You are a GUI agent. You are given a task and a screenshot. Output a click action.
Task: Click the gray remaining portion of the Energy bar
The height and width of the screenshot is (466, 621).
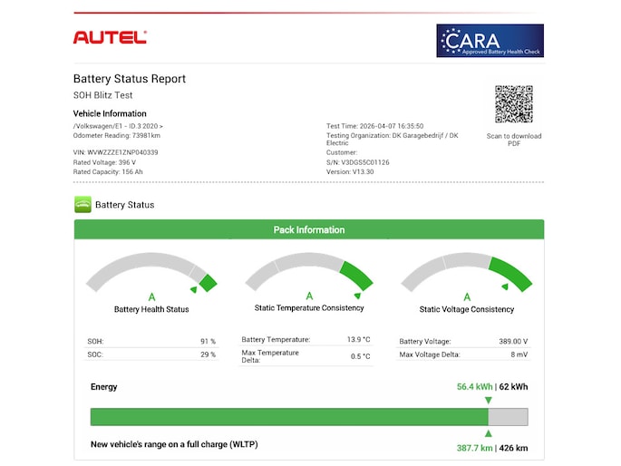tap(508, 417)
